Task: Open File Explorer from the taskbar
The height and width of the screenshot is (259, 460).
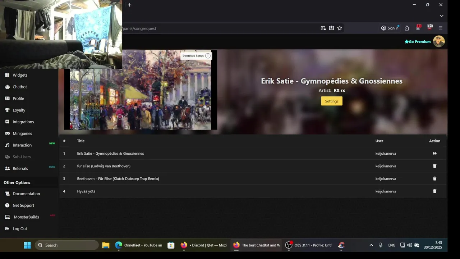Action: 106,245
